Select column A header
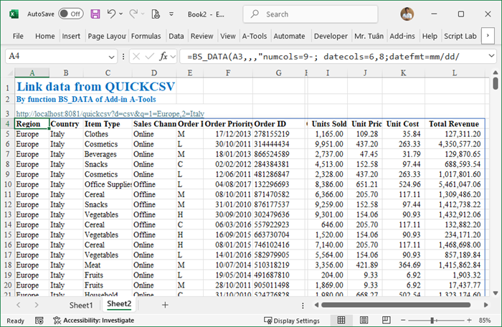This screenshot has height=327, width=502. pyautogui.click(x=32, y=73)
